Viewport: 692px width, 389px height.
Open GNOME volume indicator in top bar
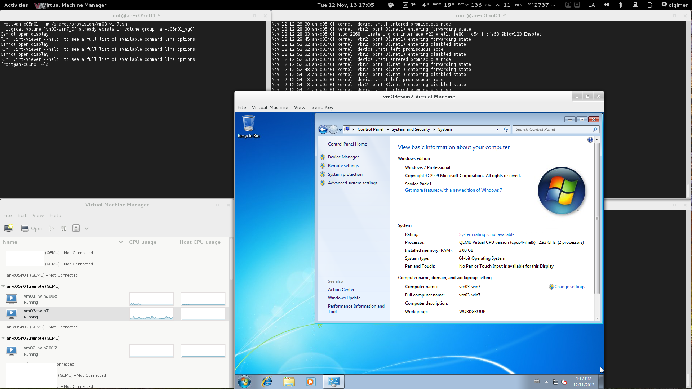606,5
